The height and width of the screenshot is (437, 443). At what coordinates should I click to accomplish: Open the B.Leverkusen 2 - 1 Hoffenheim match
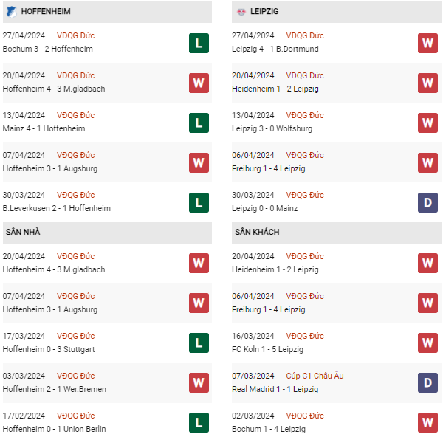pos(57,208)
